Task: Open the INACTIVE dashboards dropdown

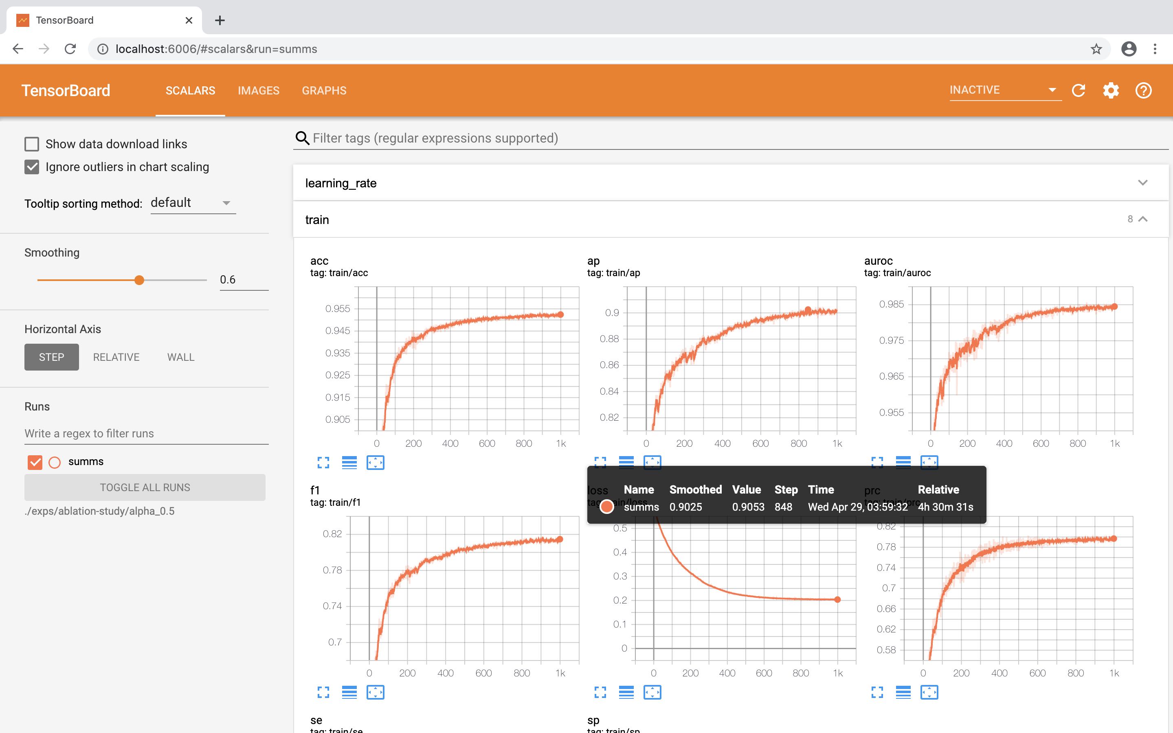Action: pyautogui.click(x=1005, y=90)
